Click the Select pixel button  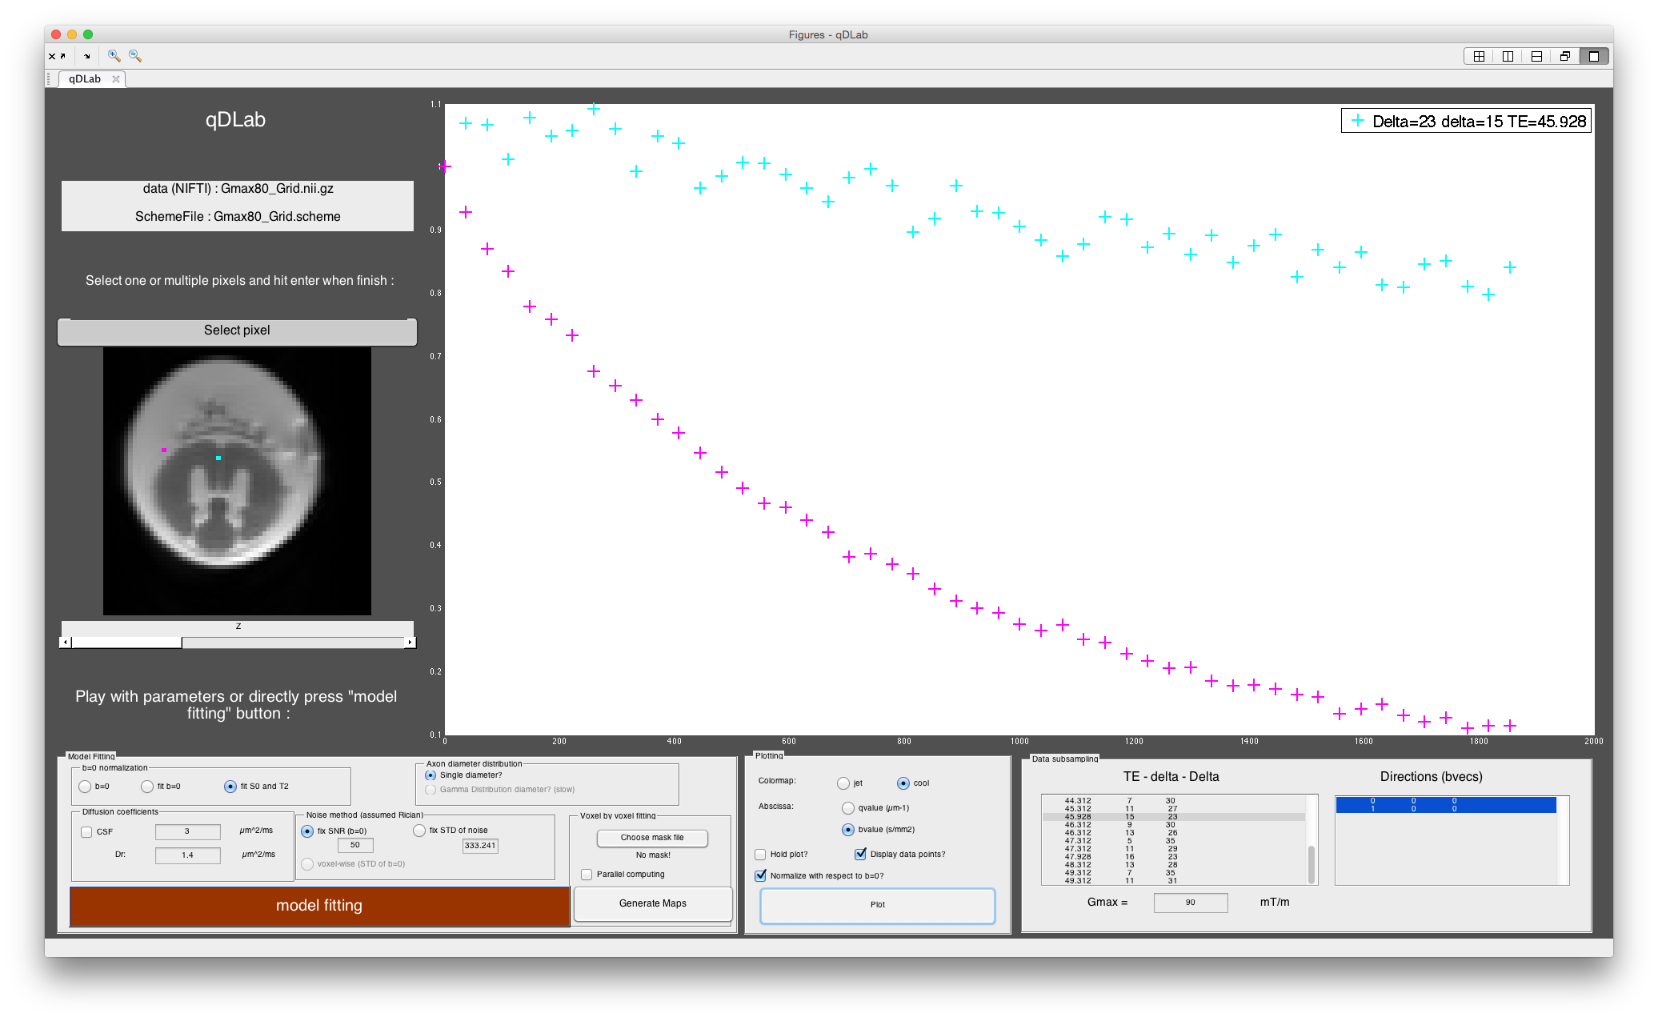237,331
